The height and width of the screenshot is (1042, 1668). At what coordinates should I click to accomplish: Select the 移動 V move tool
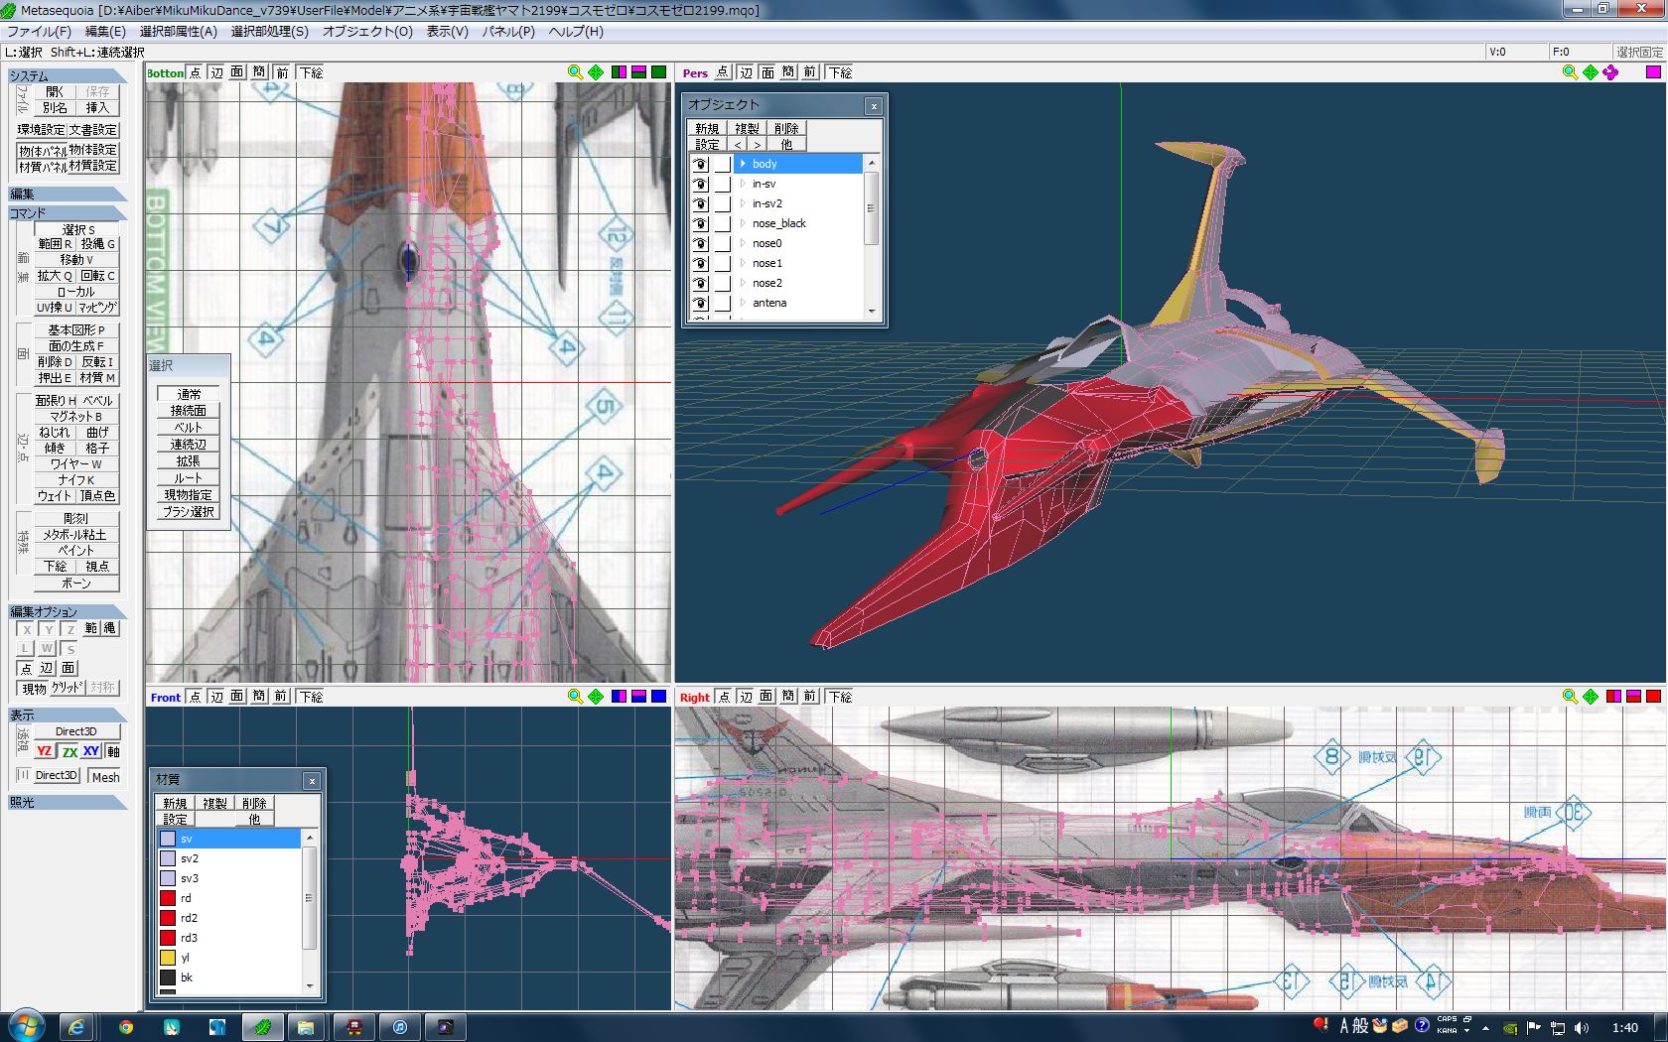click(x=77, y=260)
